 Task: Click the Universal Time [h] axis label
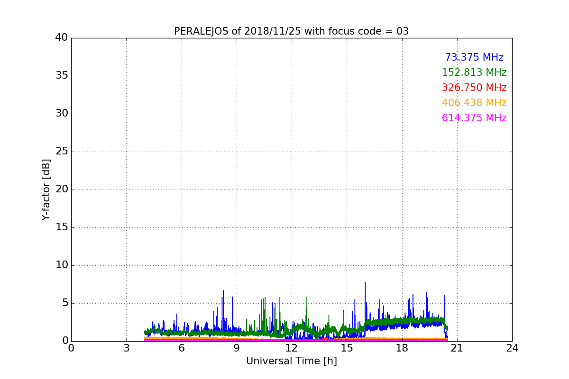[291, 361]
